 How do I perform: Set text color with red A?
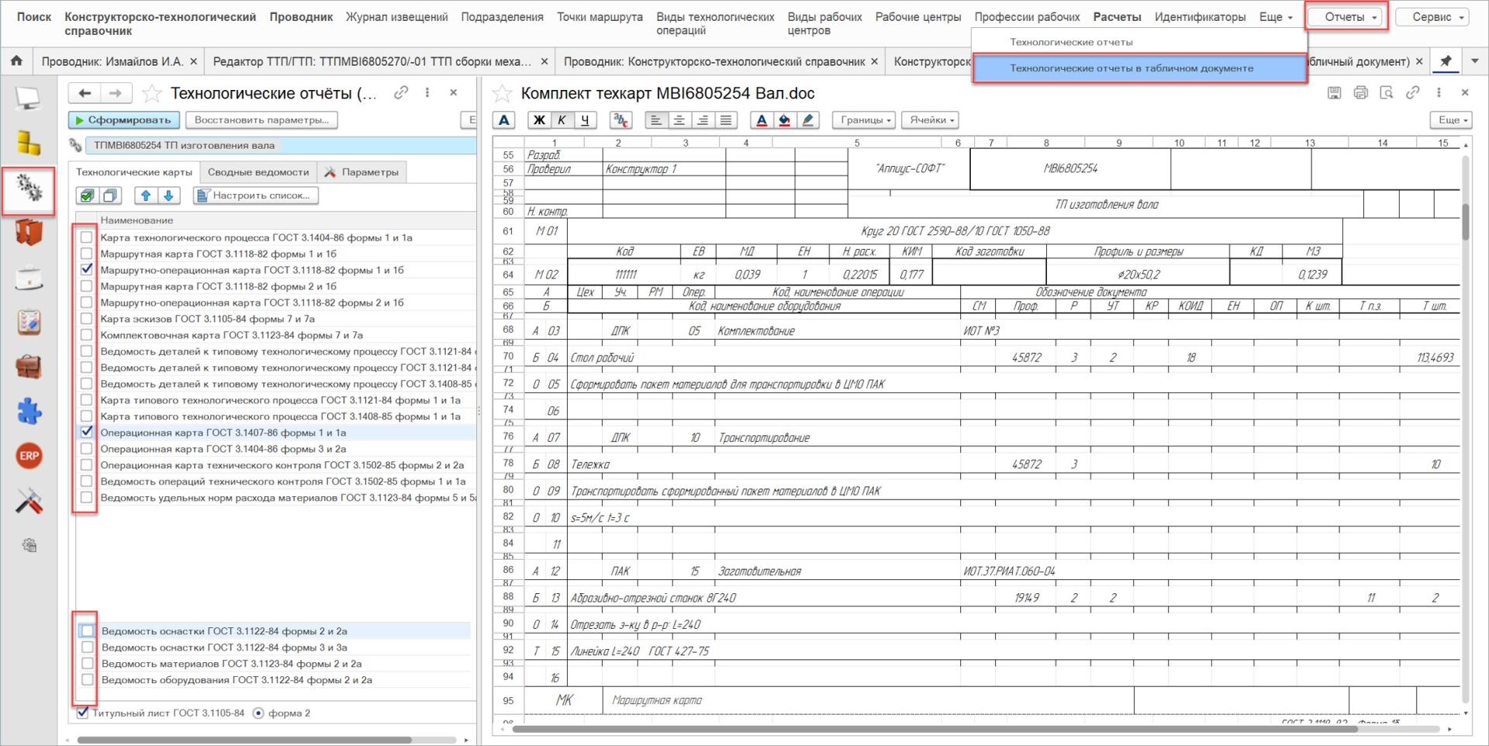[x=762, y=120]
